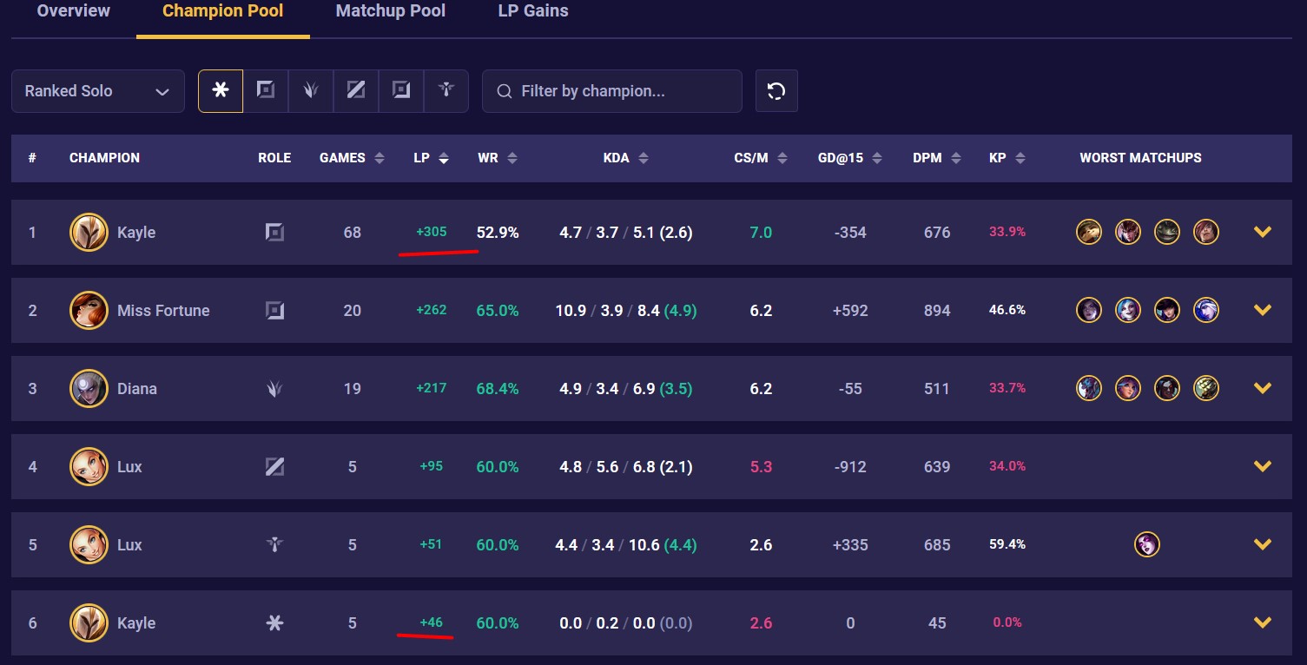Click the reset filters refresh icon
The height and width of the screenshot is (665, 1307).
pyautogui.click(x=776, y=91)
